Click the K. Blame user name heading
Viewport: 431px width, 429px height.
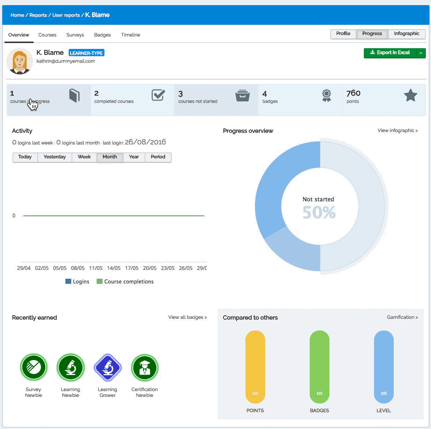coord(50,53)
